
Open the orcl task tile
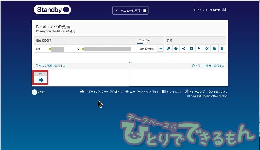tap(40, 78)
